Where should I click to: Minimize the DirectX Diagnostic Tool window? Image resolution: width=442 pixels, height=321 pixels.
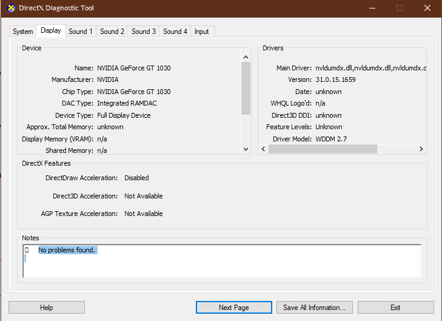[372, 8]
